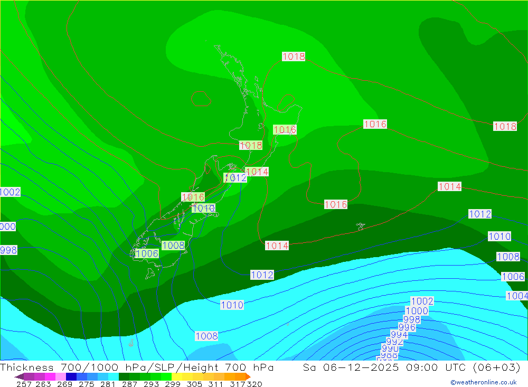Click the 1012 label below rightmost red 1014
This screenshot has width=528, height=387.
click(480, 214)
